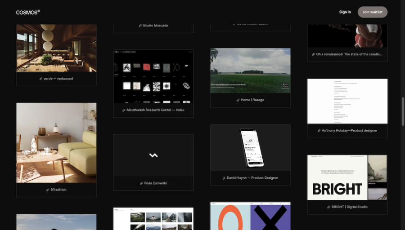Screen dimensions: 405x230
Task: Click link icon beside Anthony Hobday
Action: (319, 131)
